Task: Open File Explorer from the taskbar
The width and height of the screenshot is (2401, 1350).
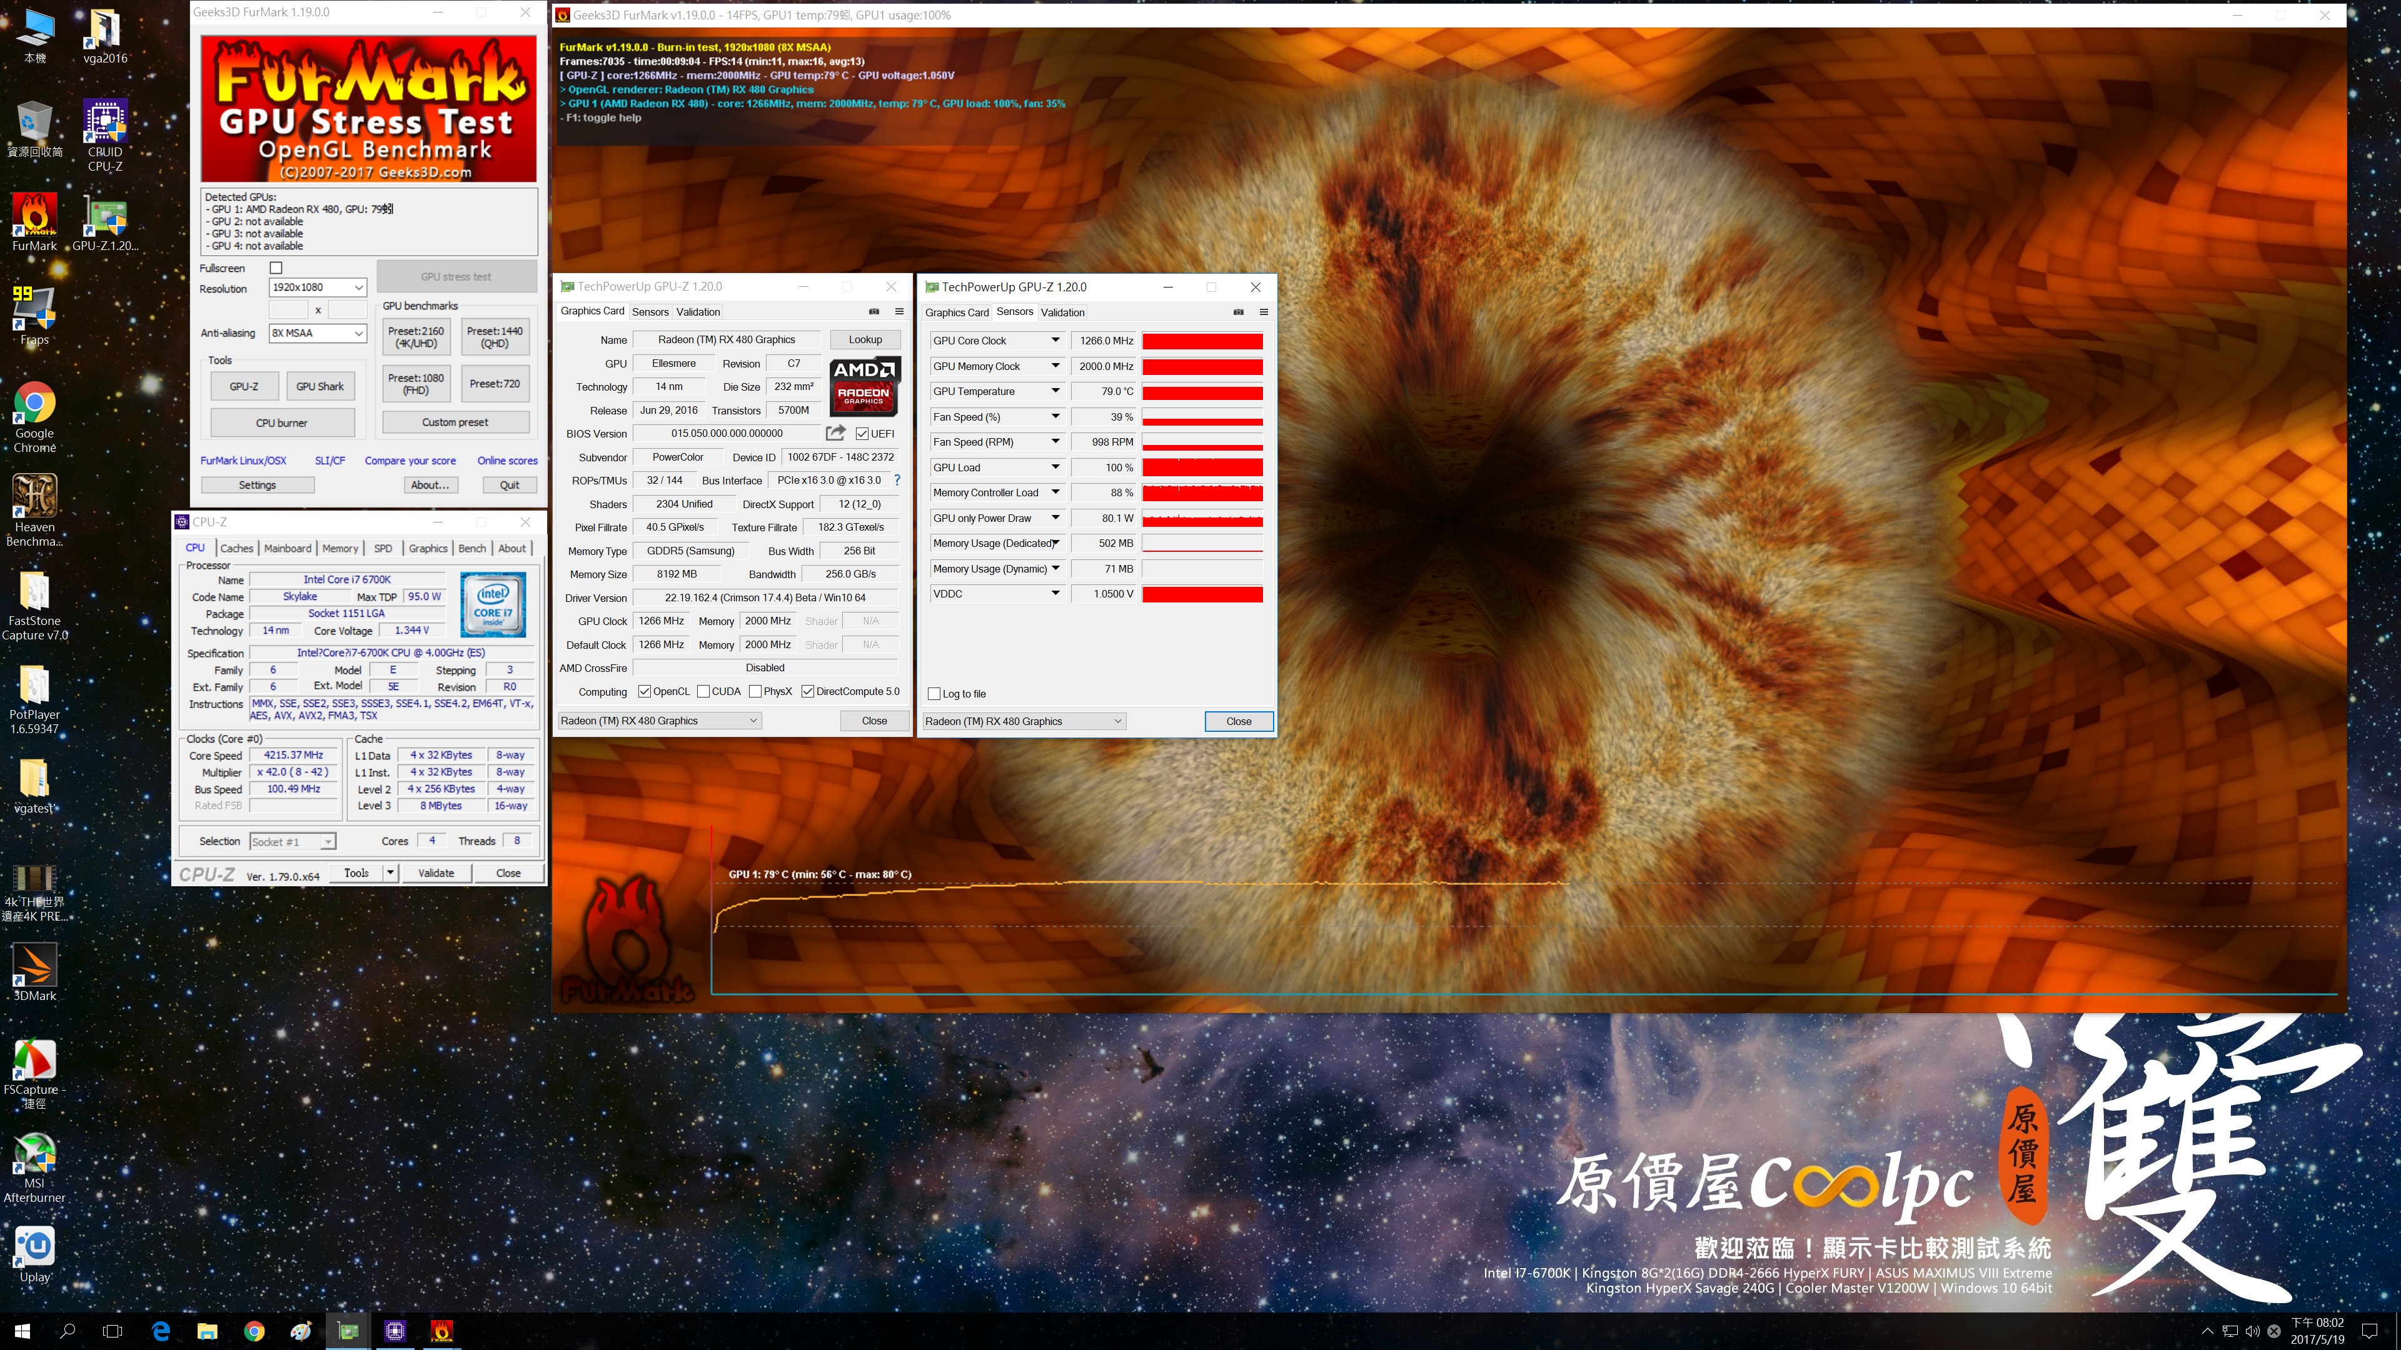Action: (207, 1331)
